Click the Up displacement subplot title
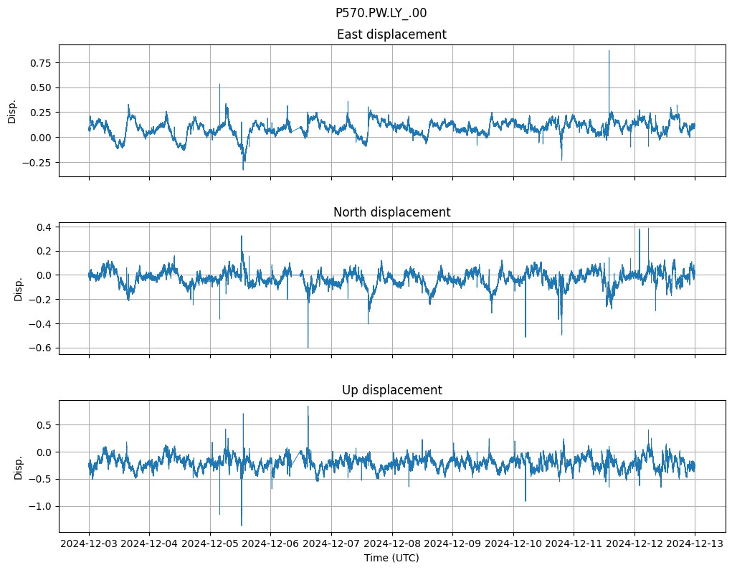732x570 pixels. coord(391,390)
